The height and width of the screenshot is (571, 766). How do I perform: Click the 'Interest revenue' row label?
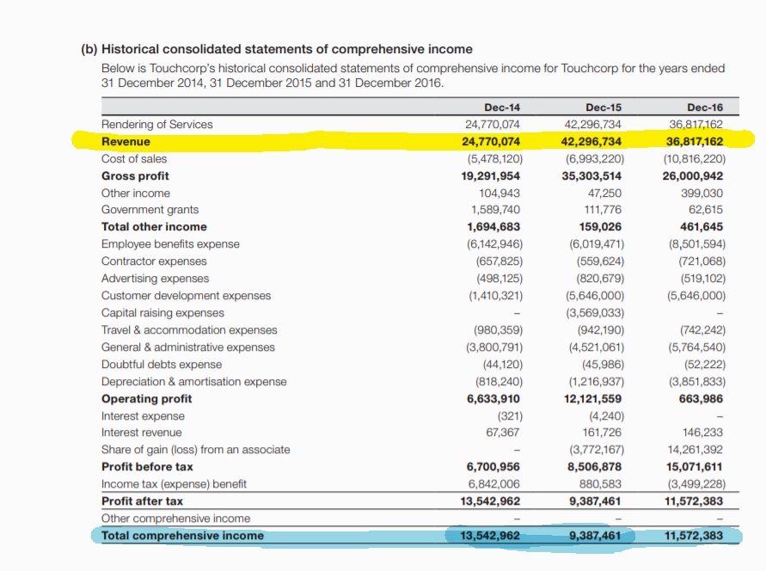141,433
